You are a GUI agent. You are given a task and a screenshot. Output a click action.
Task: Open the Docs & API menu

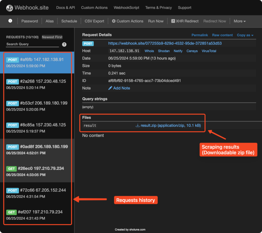click(x=65, y=7)
